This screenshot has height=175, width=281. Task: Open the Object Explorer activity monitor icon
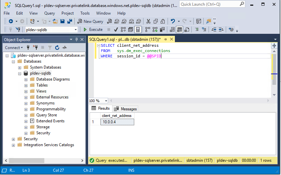pyautogui.click(x=64, y=48)
